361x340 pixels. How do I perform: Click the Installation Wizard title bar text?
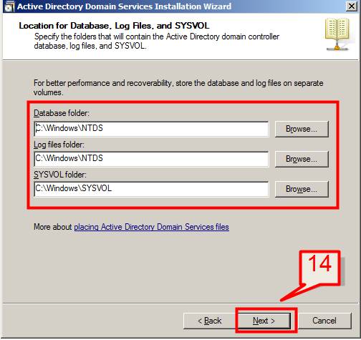pos(124,6)
